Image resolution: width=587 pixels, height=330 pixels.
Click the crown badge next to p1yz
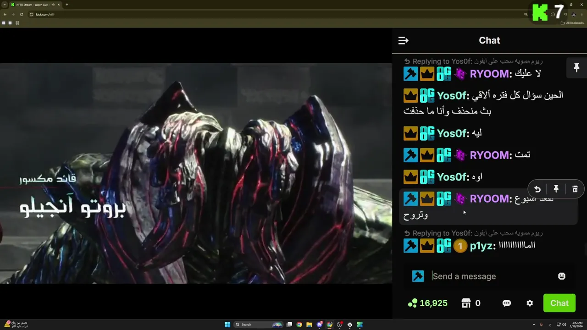point(427,246)
